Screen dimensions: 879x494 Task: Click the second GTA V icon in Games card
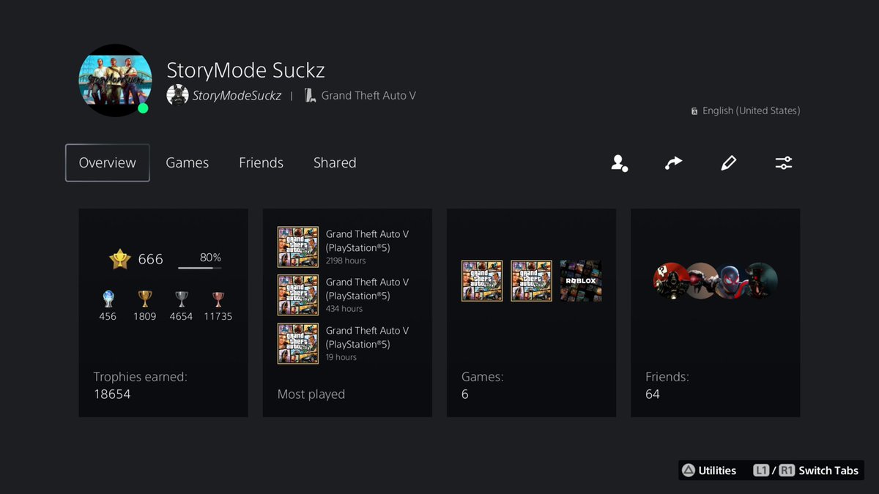point(531,281)
